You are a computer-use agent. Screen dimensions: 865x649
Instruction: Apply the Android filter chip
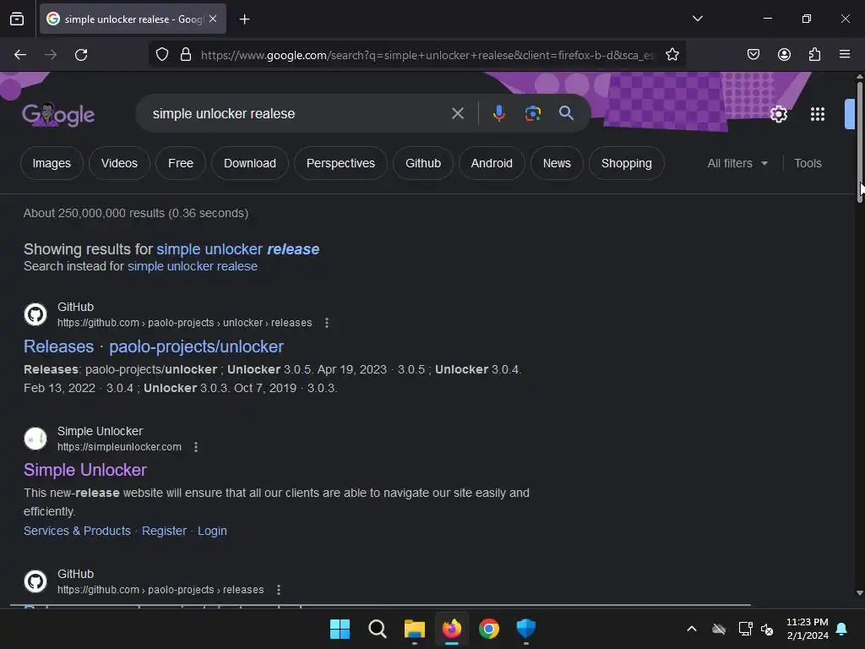(x=492, y=163)
